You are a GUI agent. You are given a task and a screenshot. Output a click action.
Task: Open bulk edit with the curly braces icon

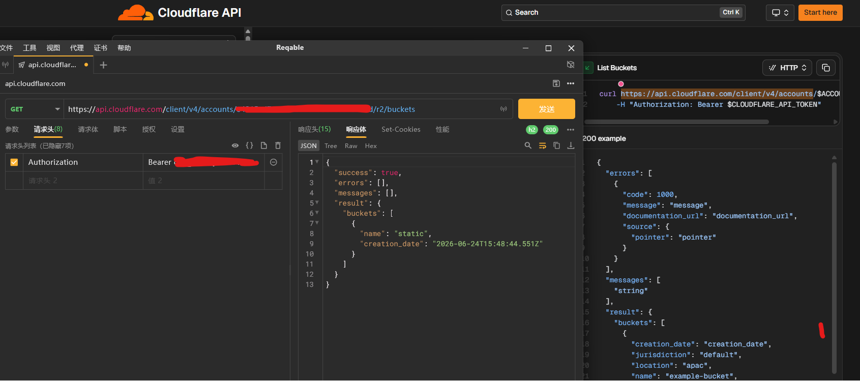249,145
